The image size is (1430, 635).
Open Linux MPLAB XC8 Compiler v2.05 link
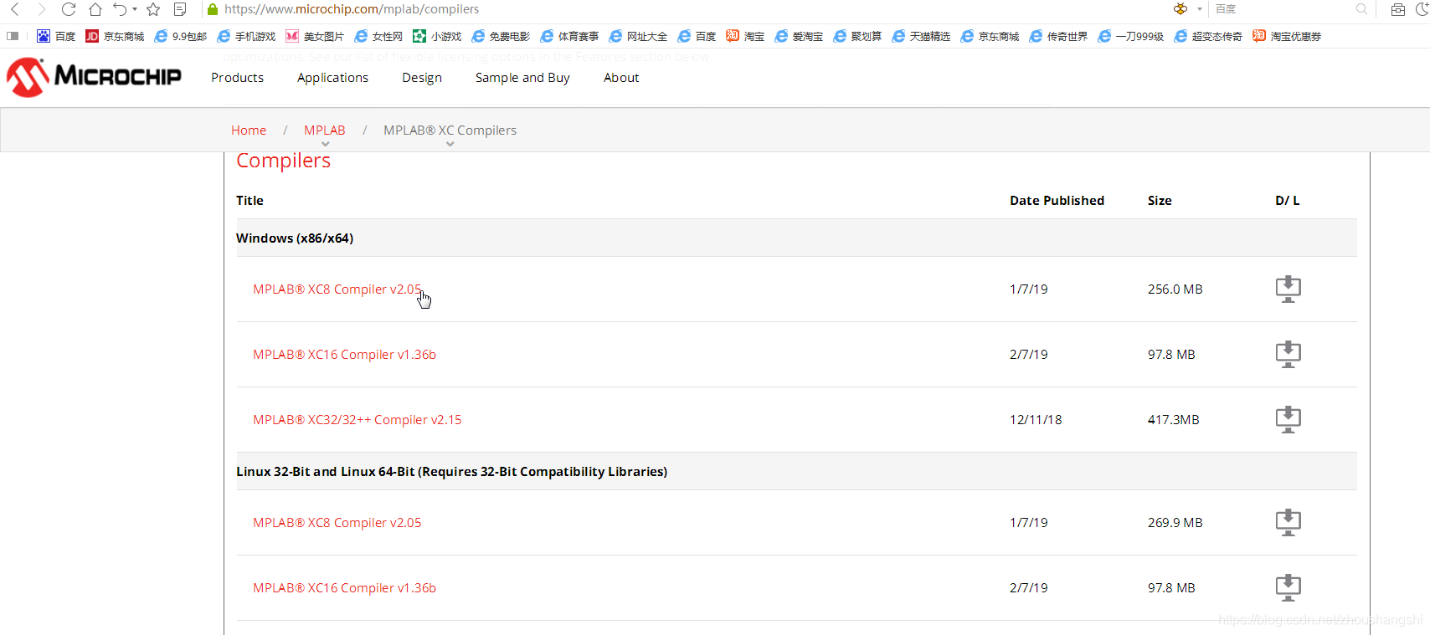click(x=337, y=522)
